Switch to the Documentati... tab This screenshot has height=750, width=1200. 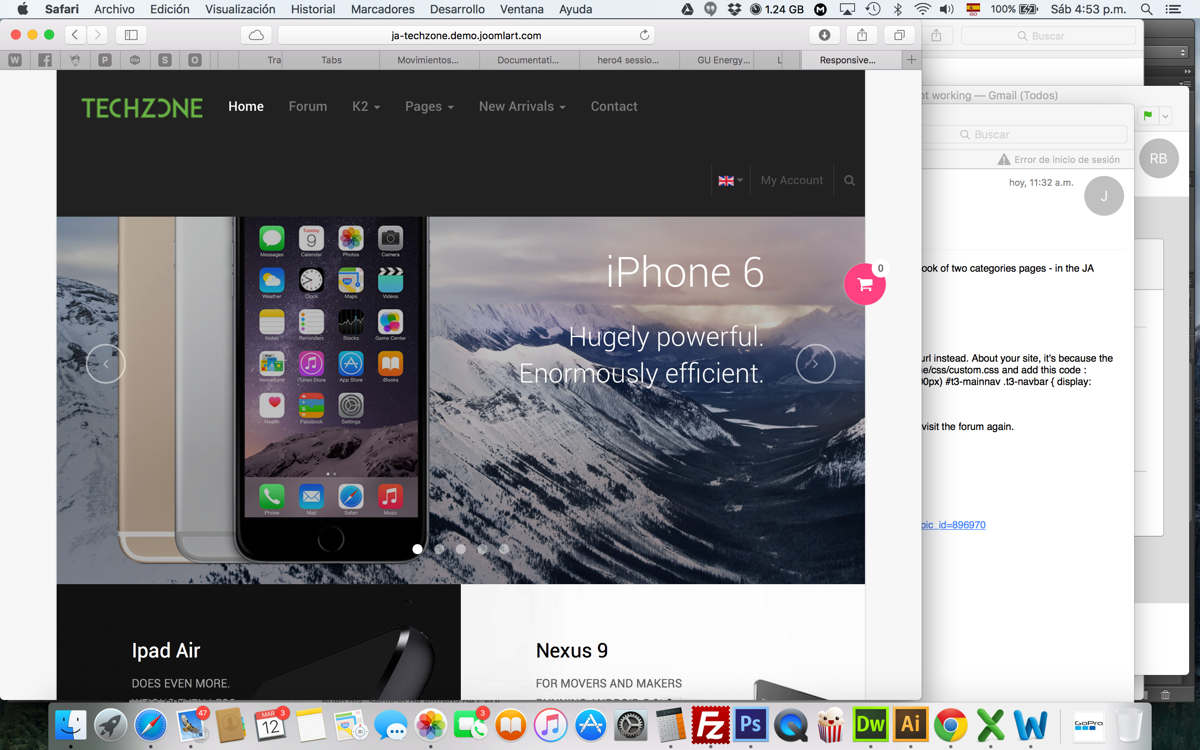click(527, 60)
